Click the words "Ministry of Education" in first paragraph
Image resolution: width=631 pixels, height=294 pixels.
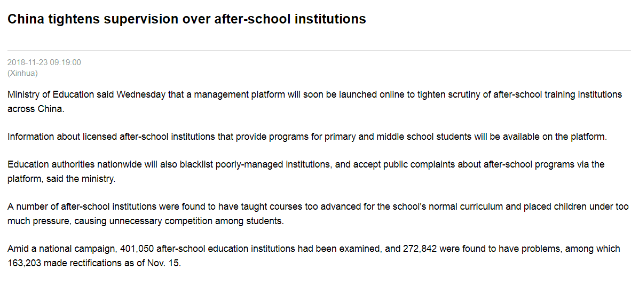click(x=47, y=95)
